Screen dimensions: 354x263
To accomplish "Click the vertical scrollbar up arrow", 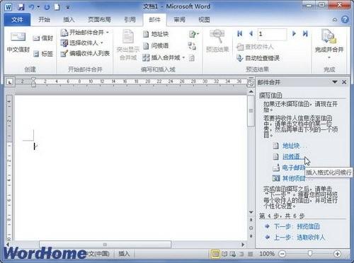I will click(x=251, y=91).
